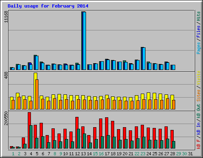This screenshot has height=158, width=203.
Task: Click the red kB bar for day 12
Action: tap(77, 133)
